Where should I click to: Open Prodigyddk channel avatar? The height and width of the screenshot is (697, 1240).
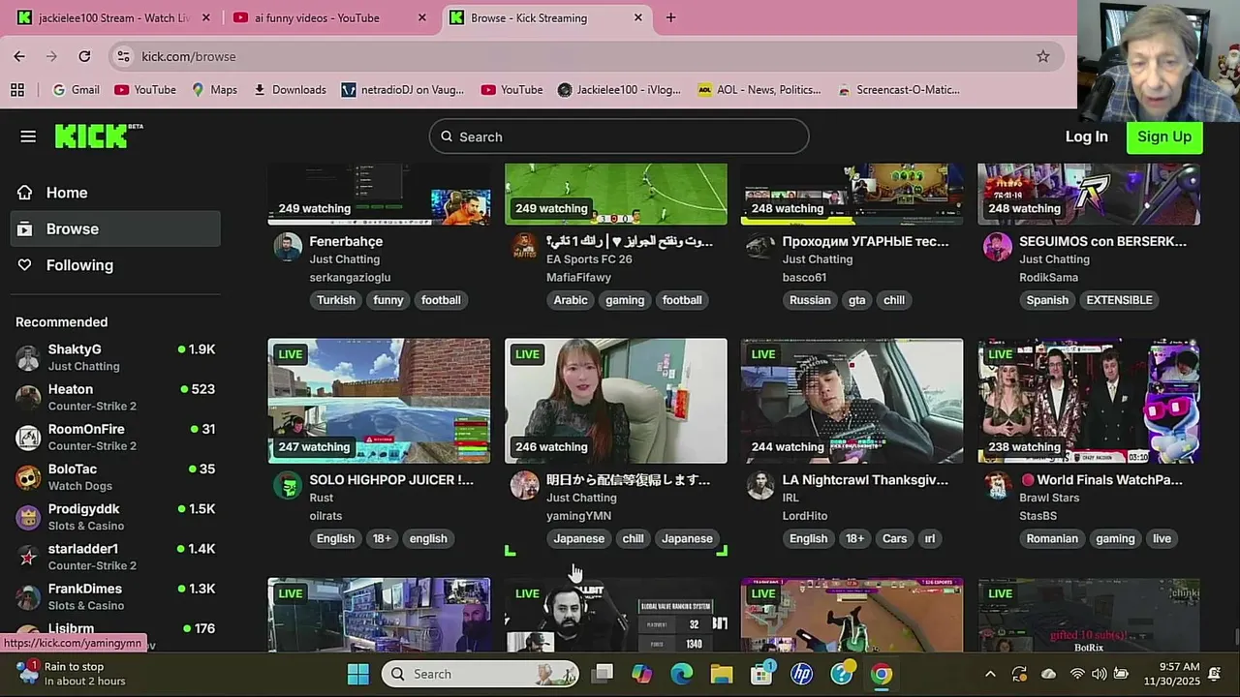28,516
